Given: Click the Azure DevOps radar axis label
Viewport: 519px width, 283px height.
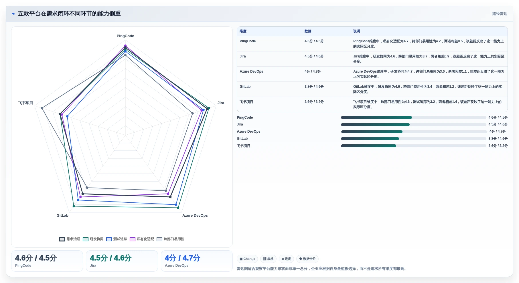Looking at the screenshot, I should 195,216.
